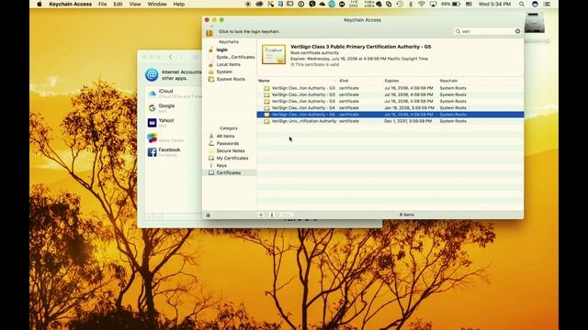Viewport: 588px width, 330px height.
Task: Click the certificate icon of VeriSign Univ row
Action: (x=266, y=121)
